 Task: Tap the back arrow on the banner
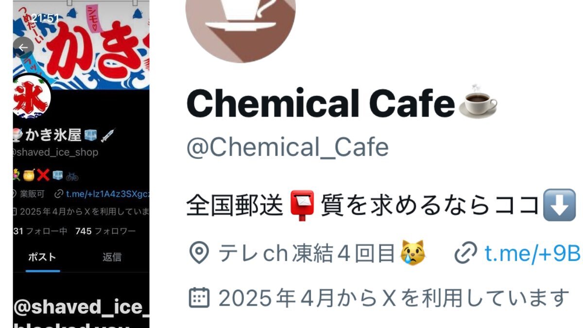pos(23,48)
